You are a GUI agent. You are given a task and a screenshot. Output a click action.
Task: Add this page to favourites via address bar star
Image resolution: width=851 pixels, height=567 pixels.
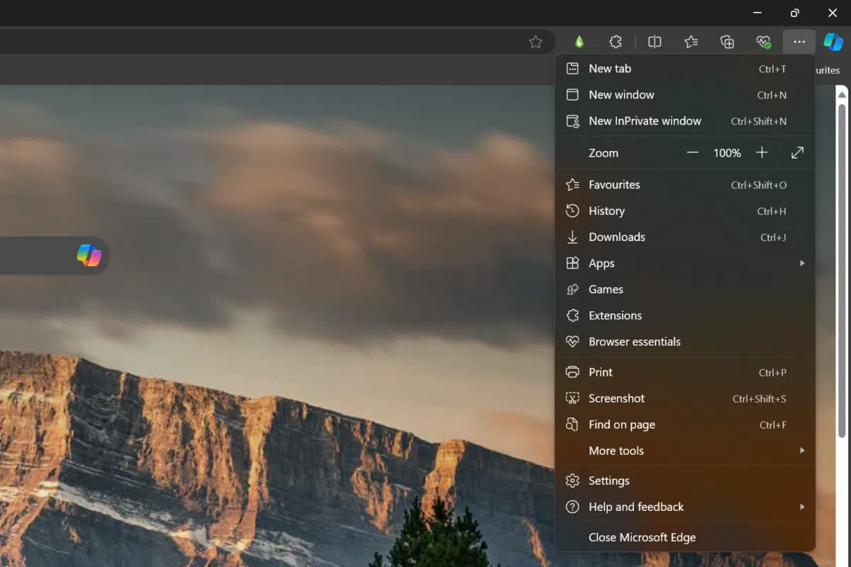click(537, 42)
